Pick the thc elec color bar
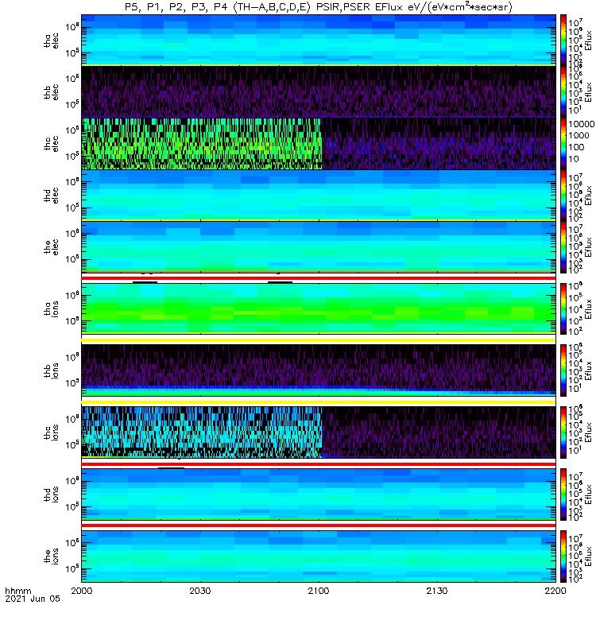 click(563, 143)
